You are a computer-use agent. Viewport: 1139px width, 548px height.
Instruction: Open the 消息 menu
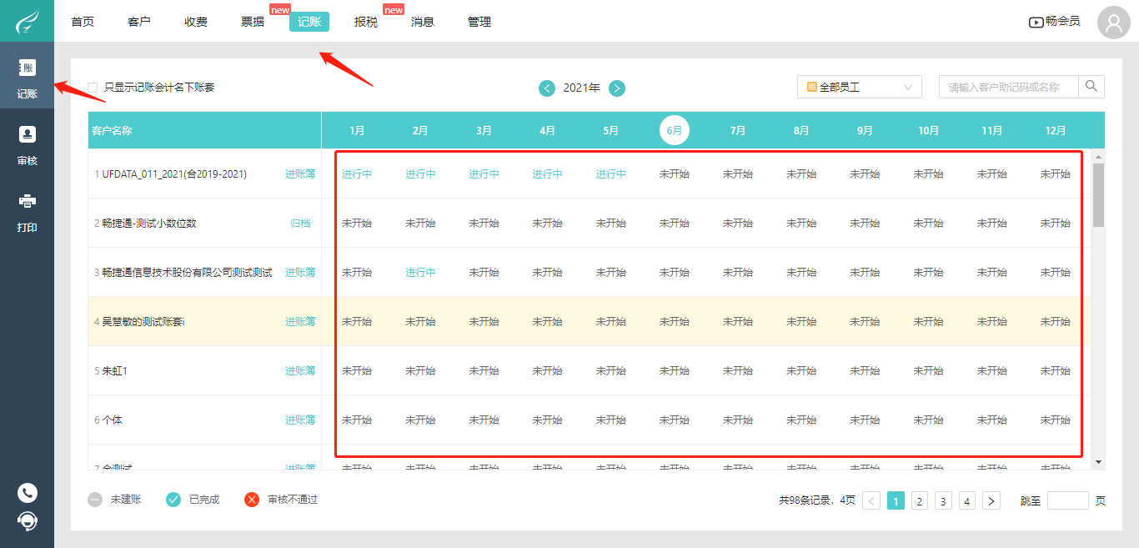point(423,22)
